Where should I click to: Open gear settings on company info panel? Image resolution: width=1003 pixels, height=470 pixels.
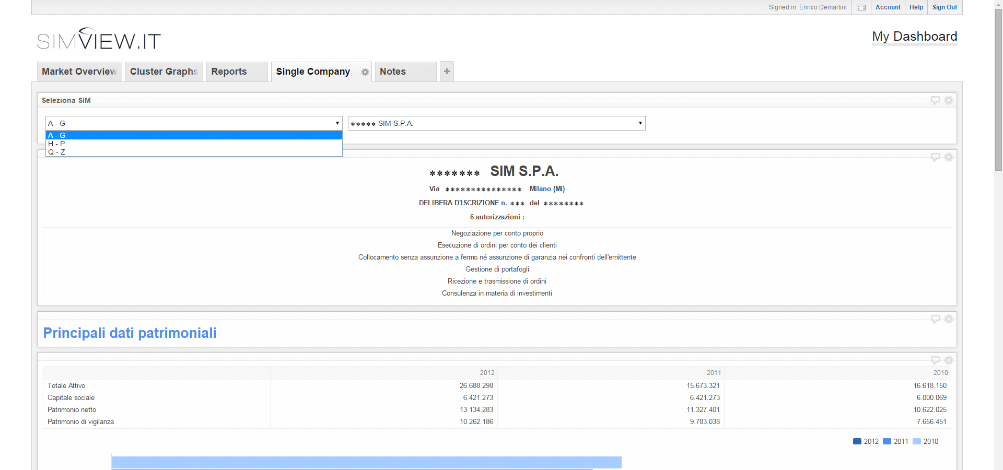[x=949, y=157]
